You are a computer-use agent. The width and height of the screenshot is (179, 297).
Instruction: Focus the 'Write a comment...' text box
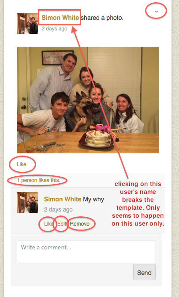click(x=86, y=252)
